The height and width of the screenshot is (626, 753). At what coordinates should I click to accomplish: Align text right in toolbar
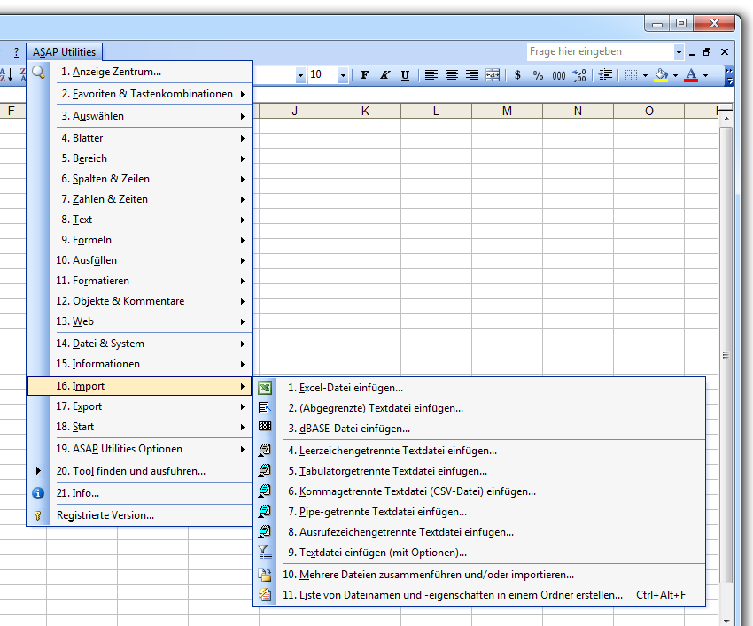click(472, 75)
